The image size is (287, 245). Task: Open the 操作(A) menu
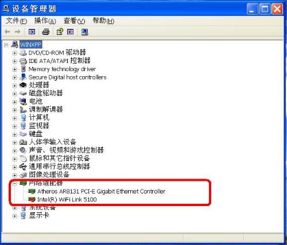pos(45,21)
